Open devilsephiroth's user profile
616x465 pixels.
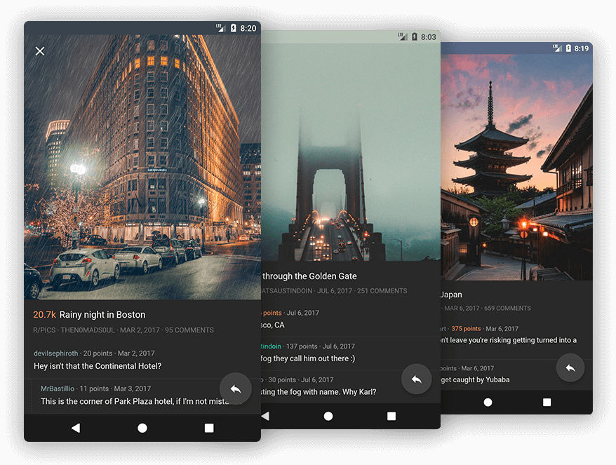click(56, 353)
